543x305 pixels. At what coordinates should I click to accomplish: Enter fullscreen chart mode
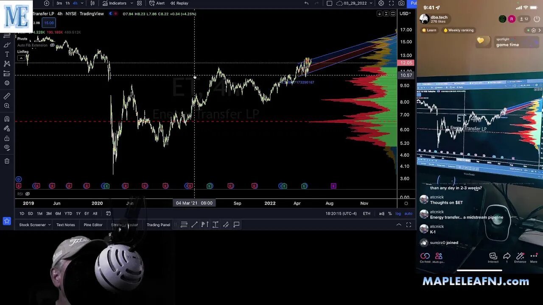(391, 3)
